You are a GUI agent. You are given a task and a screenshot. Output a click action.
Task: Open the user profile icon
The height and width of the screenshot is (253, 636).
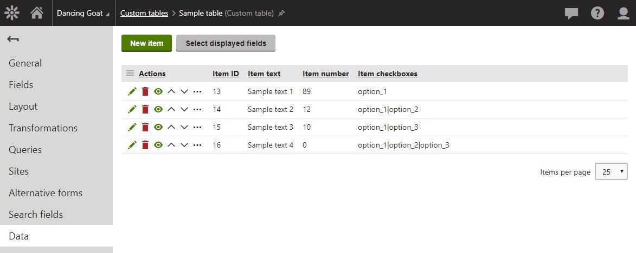623,13
